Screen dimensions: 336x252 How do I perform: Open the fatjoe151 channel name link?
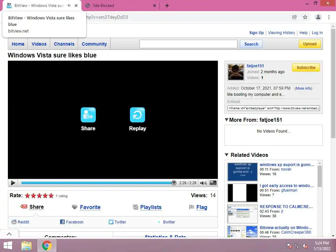pos(255,66)
